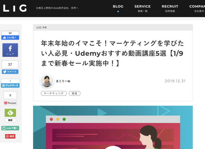This screenshot has width=205, height=149.
Task: Click the green Feedly icon
Action: tap(10, 113)
